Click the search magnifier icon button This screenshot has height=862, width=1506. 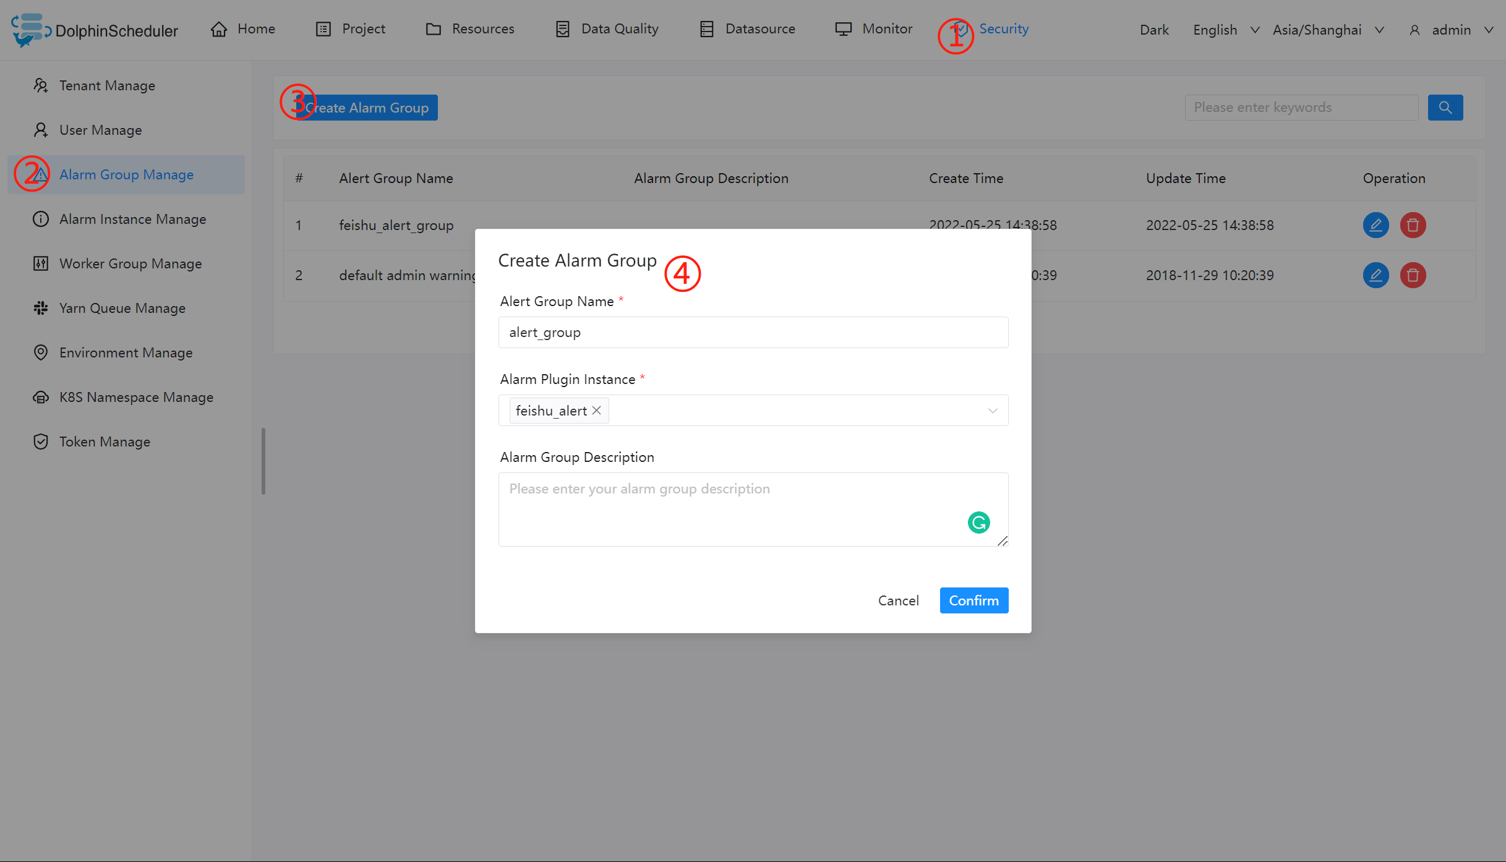point(1445,108)
